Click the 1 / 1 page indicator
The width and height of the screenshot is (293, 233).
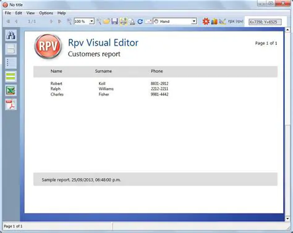[x=32, y=22]
